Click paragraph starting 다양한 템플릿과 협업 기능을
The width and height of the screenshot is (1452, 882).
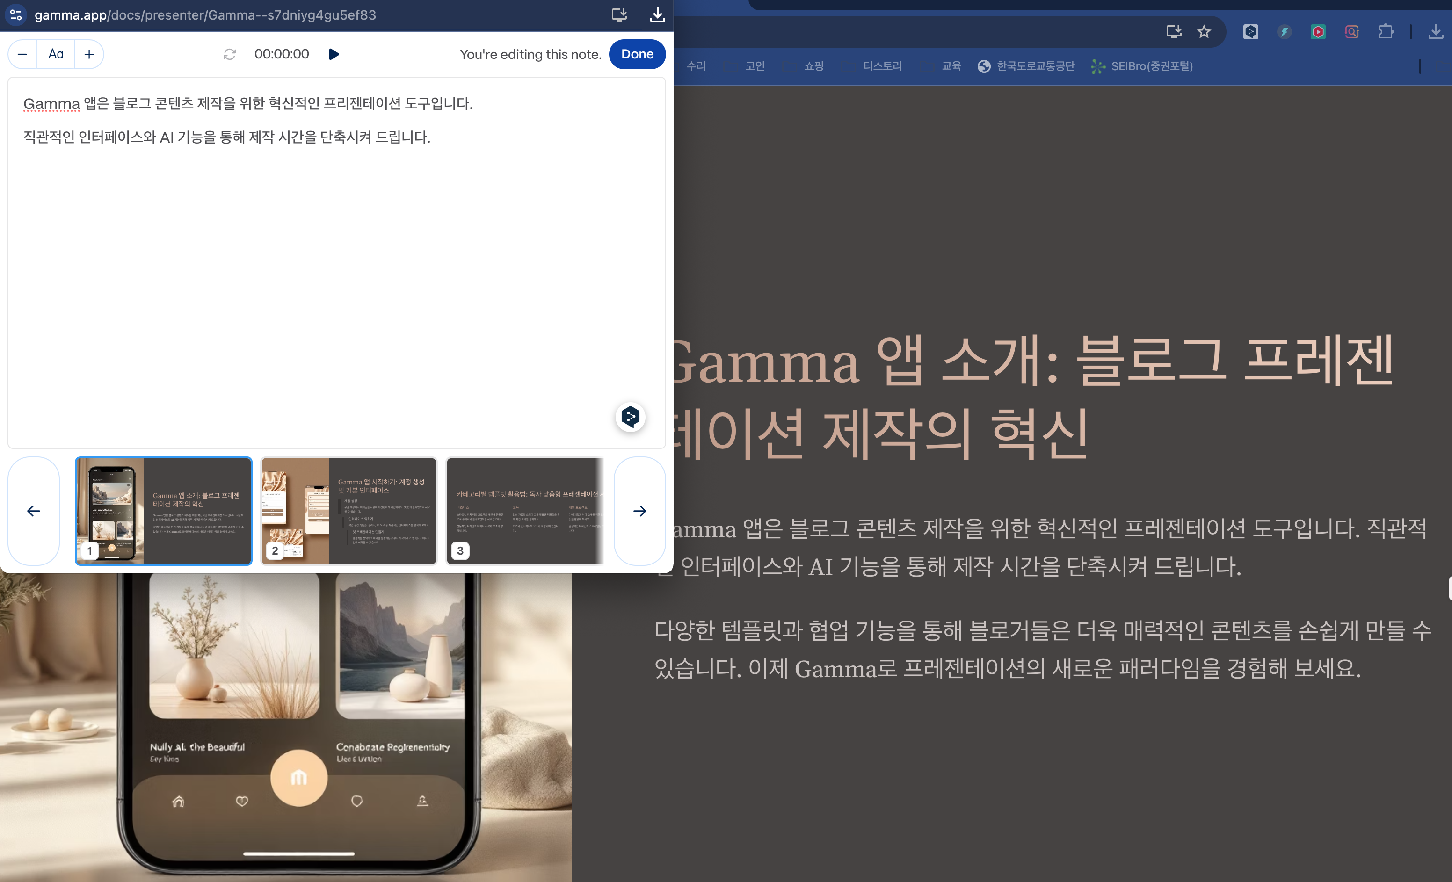(1043, 649)
